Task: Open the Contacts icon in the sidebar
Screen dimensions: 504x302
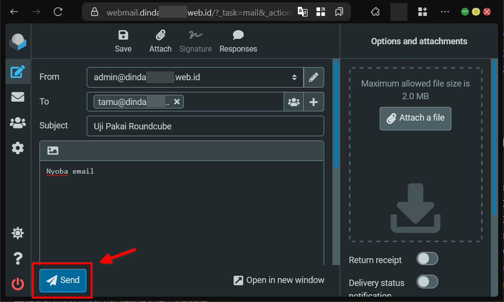Action: click(x=18, y=123)
